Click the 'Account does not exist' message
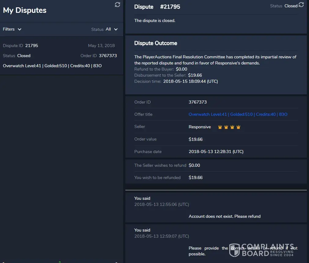This screenshot has height=263, width=309. [x=224, y=216]
